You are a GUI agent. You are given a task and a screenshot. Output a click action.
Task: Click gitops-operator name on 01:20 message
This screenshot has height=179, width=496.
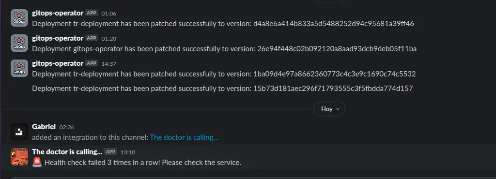click(58, 38)
